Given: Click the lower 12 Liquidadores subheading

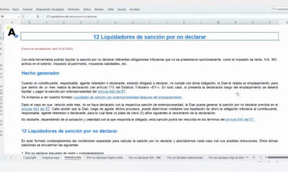Looking at the screenshot, I should coord(69,131).
